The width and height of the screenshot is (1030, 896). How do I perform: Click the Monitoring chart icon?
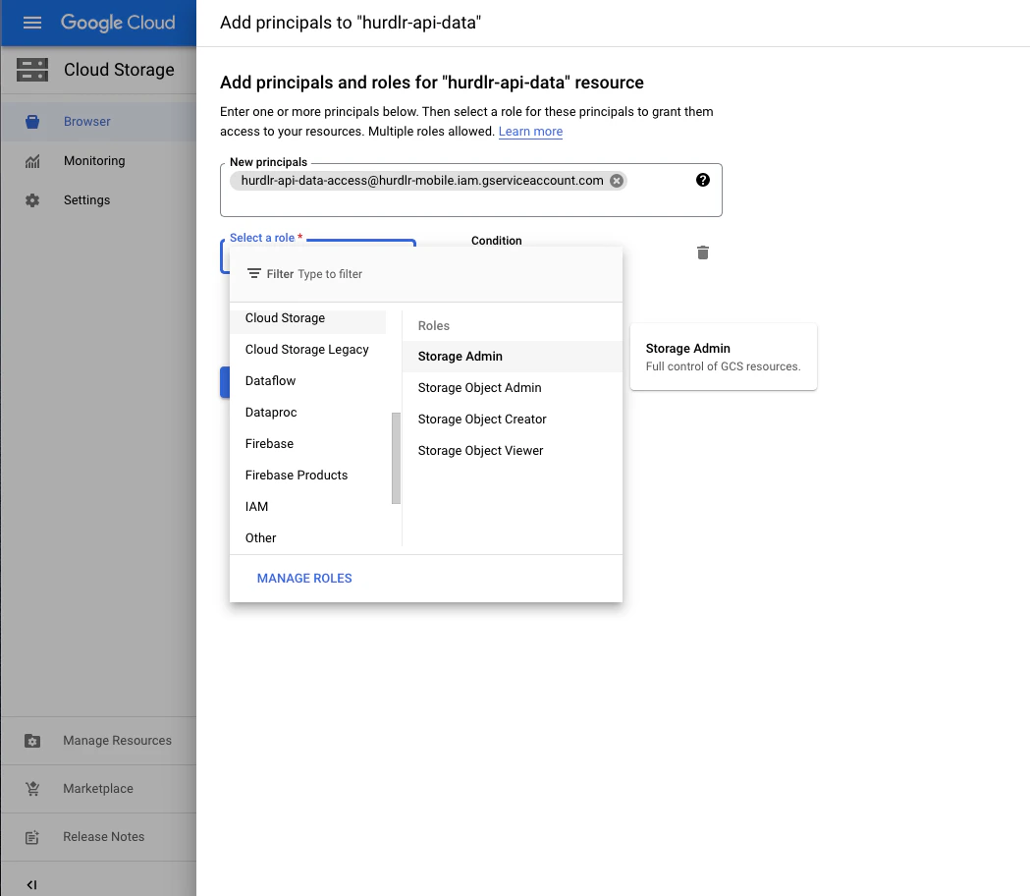(32, 161)
